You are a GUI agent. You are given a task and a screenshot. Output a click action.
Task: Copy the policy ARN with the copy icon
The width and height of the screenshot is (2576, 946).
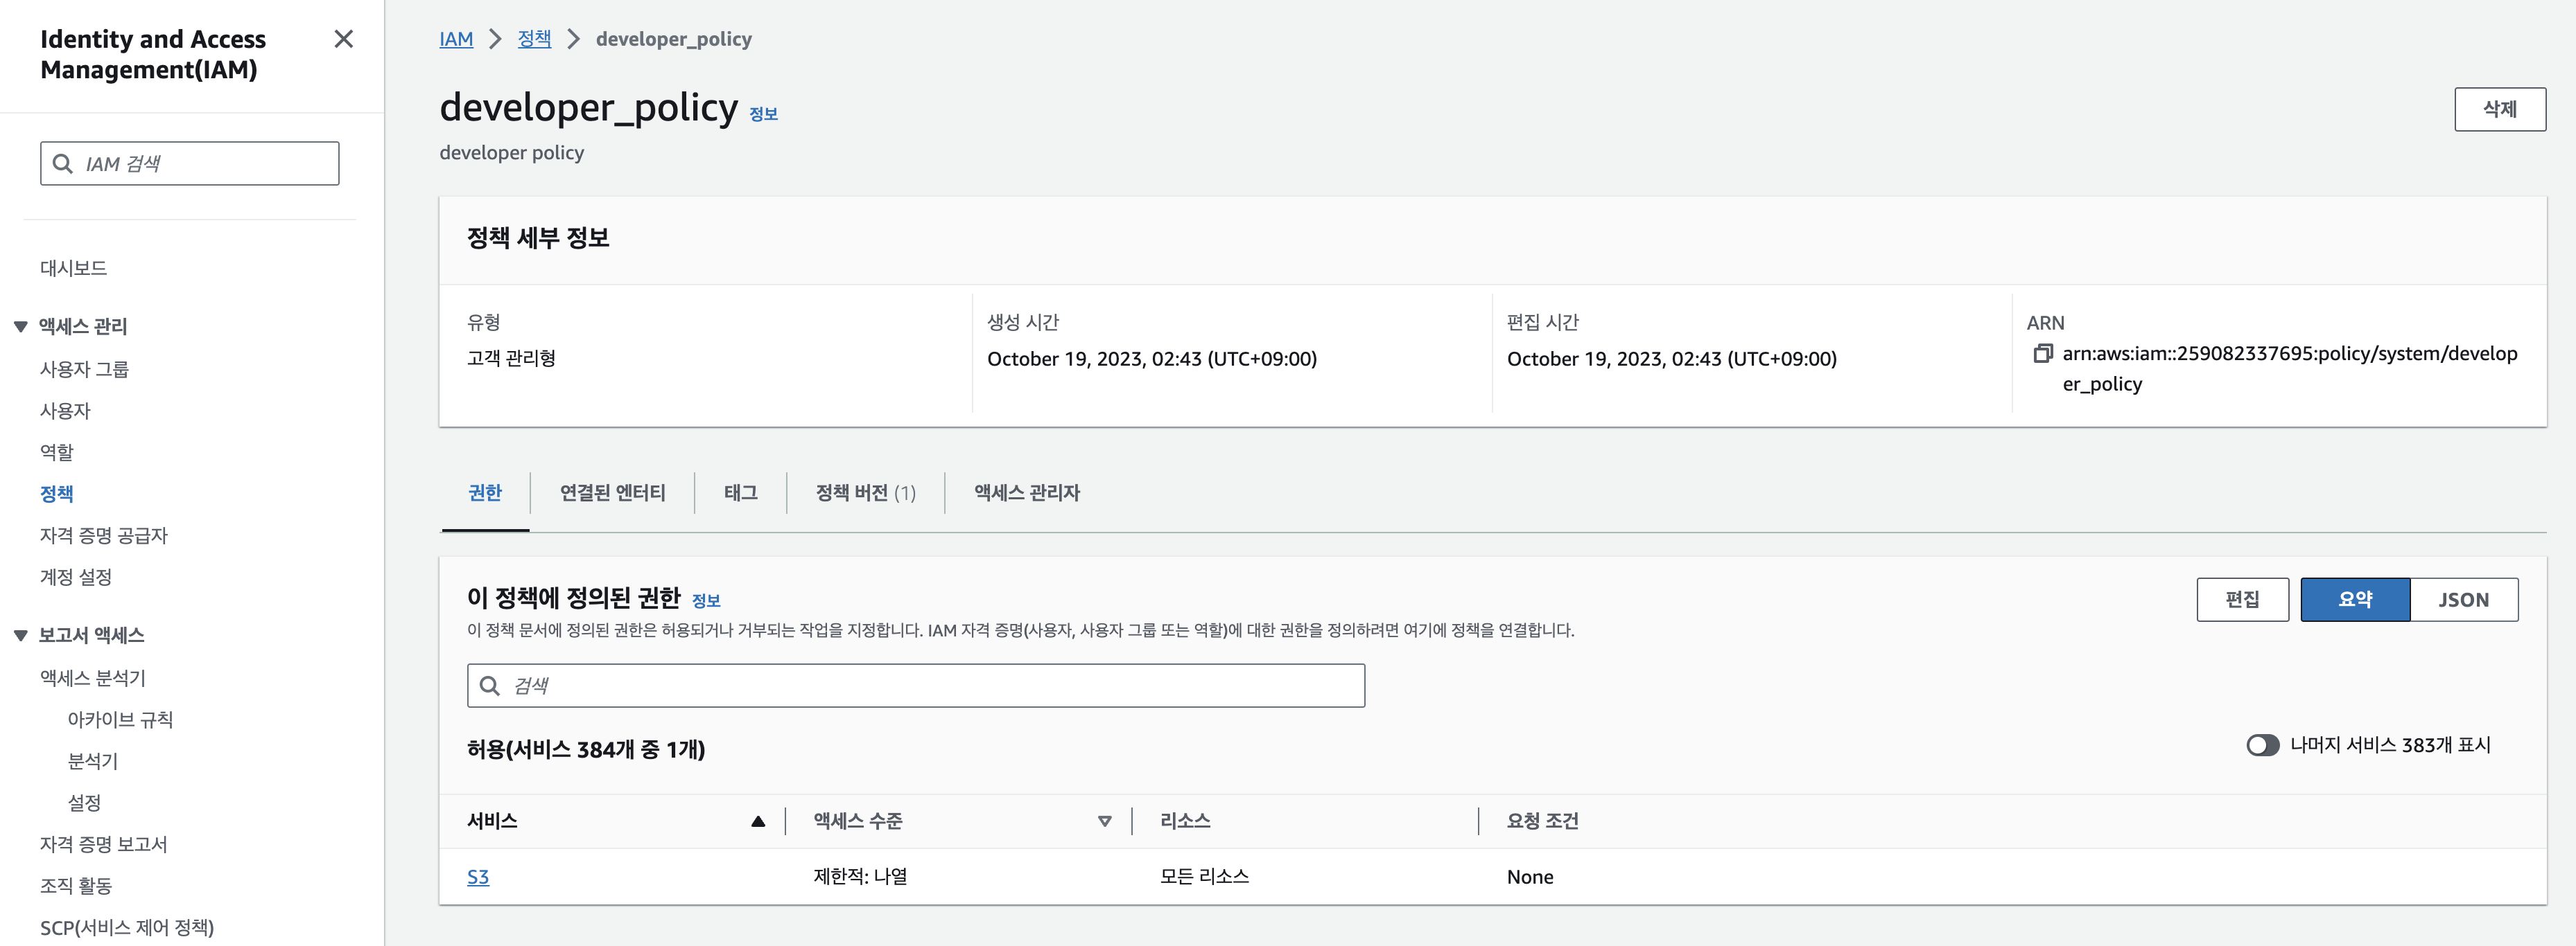(2043, 354)
